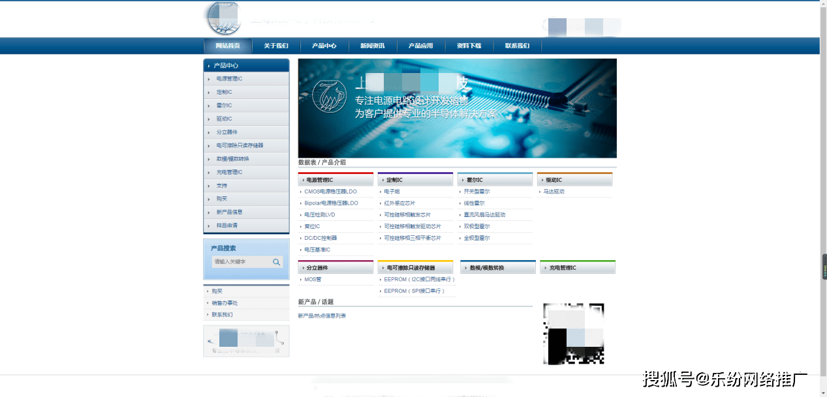Switch to the 关于我们 navigation tab
Screen dimensions: 827x397
click(275, 46)
